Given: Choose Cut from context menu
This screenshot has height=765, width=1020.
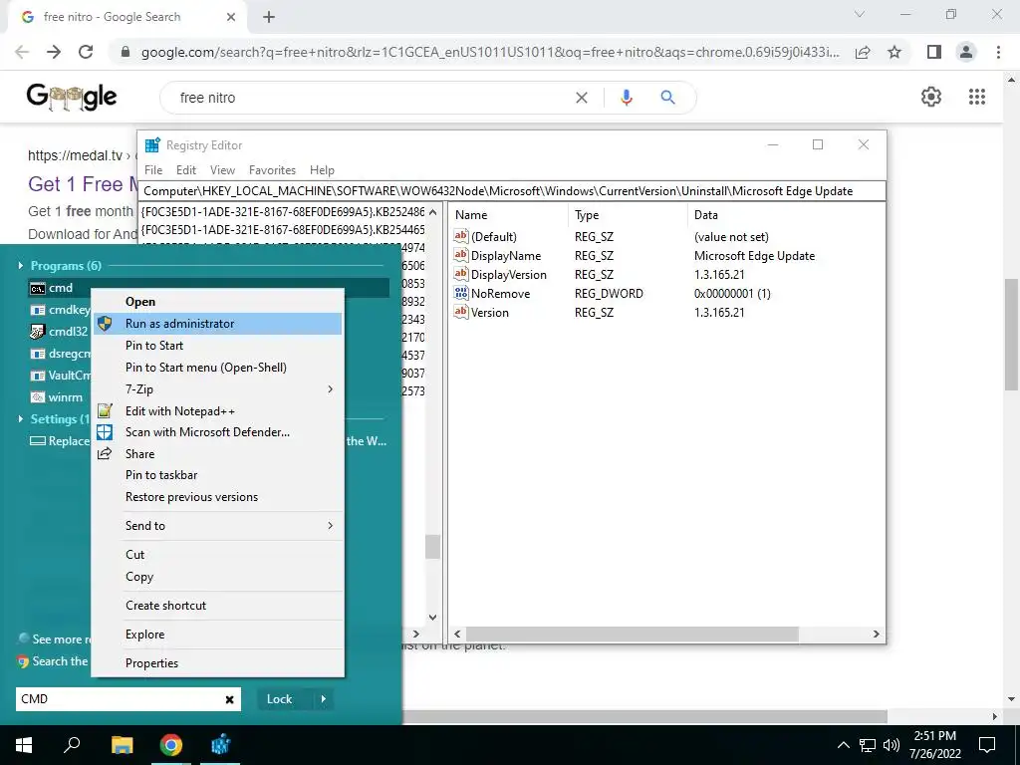Looking at the screenshot, I should coord(217,554).
